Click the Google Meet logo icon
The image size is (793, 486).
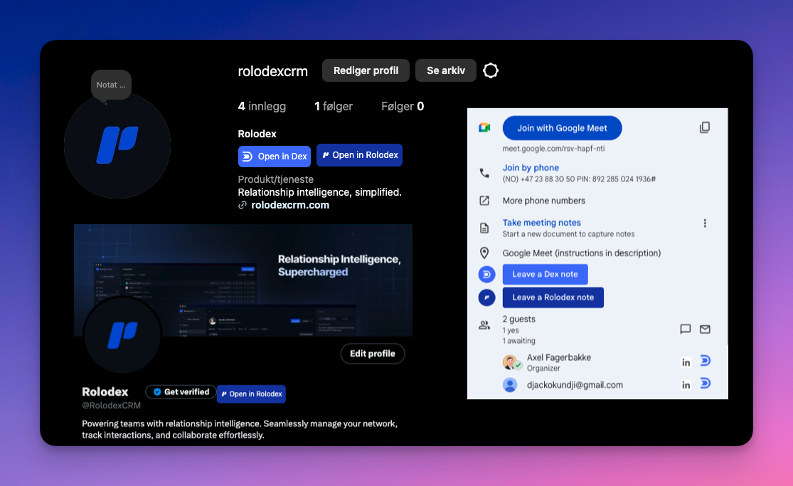click(x=484, y=128)
